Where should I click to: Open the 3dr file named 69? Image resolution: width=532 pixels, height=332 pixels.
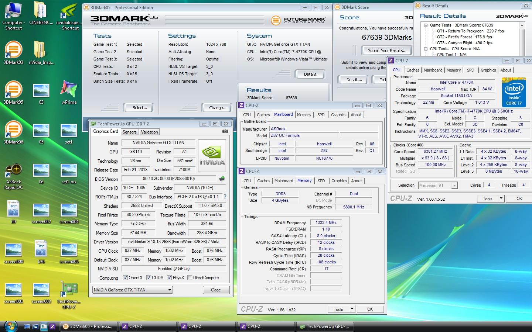[x=13, y=212]
